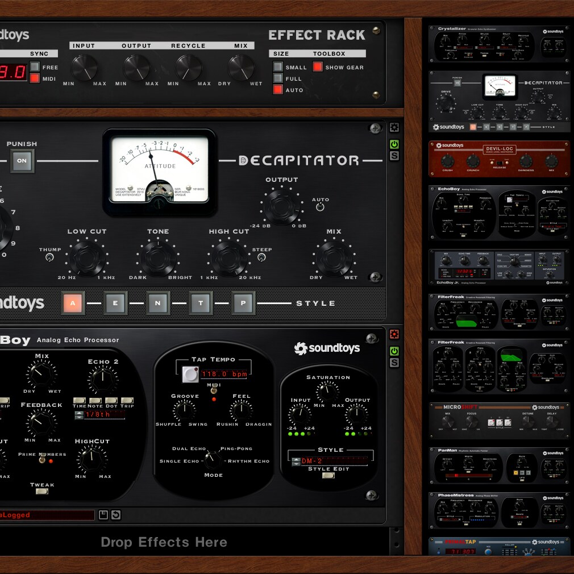Click the EchoBoy Groove knob
Viewport: 574px width, 574px height.
coord(184,410)
